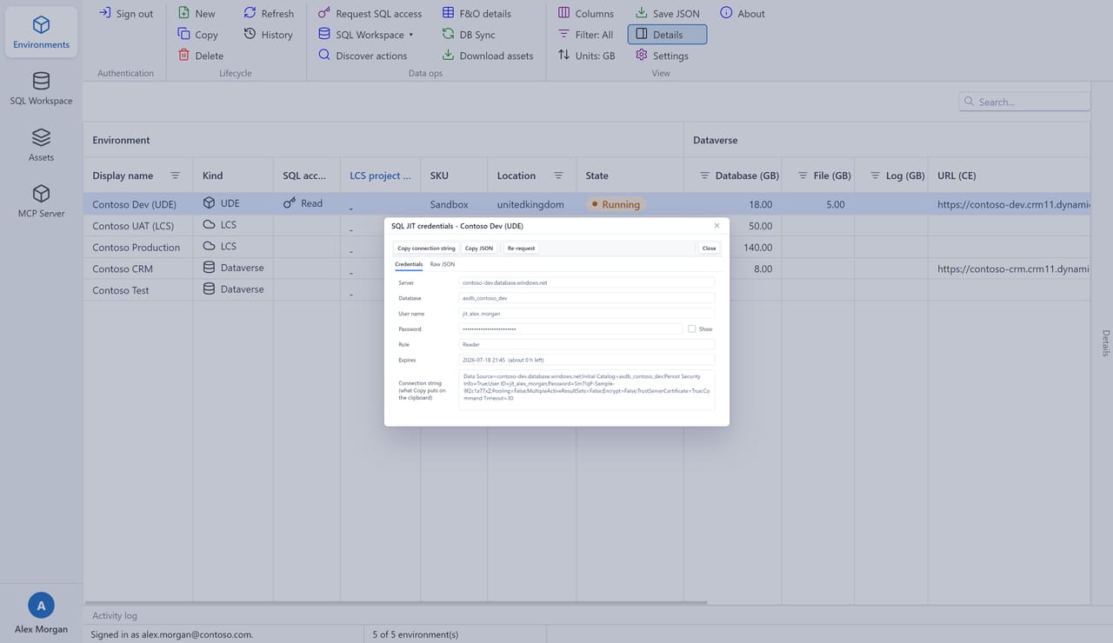The height and width of the screenshot is (643, 1113).
Task: Click Alex Morgan user avatar
Action: [x=41, y=605]
